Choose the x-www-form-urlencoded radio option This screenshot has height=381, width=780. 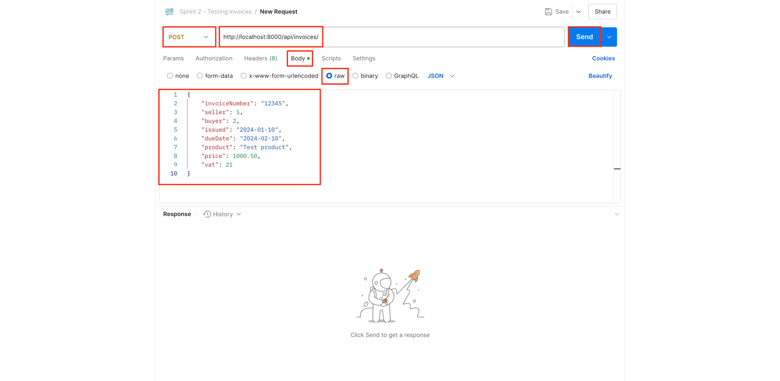tap(244, 76)
